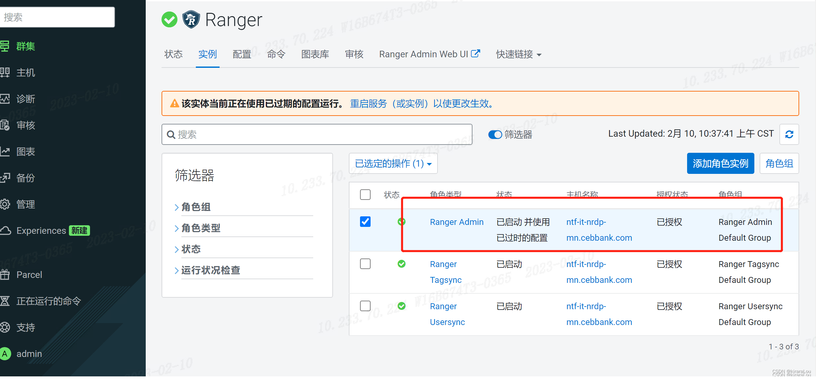Check the Ranger Usersync row checkbox
This screenshot has width=816, height=380.
click(x=365, y=306)
